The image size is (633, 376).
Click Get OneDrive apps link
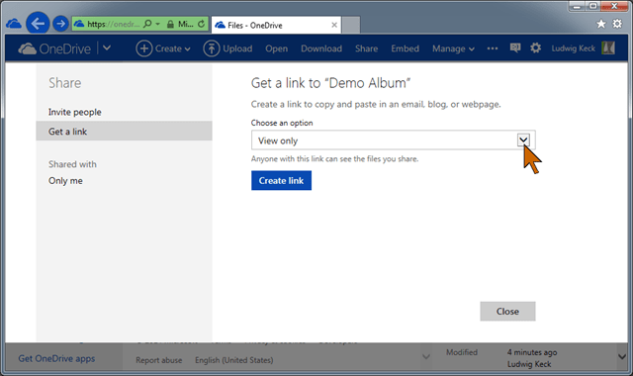click(x=56, y=358)
